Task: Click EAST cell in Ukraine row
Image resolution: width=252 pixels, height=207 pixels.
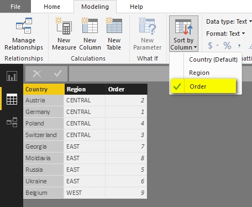Action: (85, 181)
